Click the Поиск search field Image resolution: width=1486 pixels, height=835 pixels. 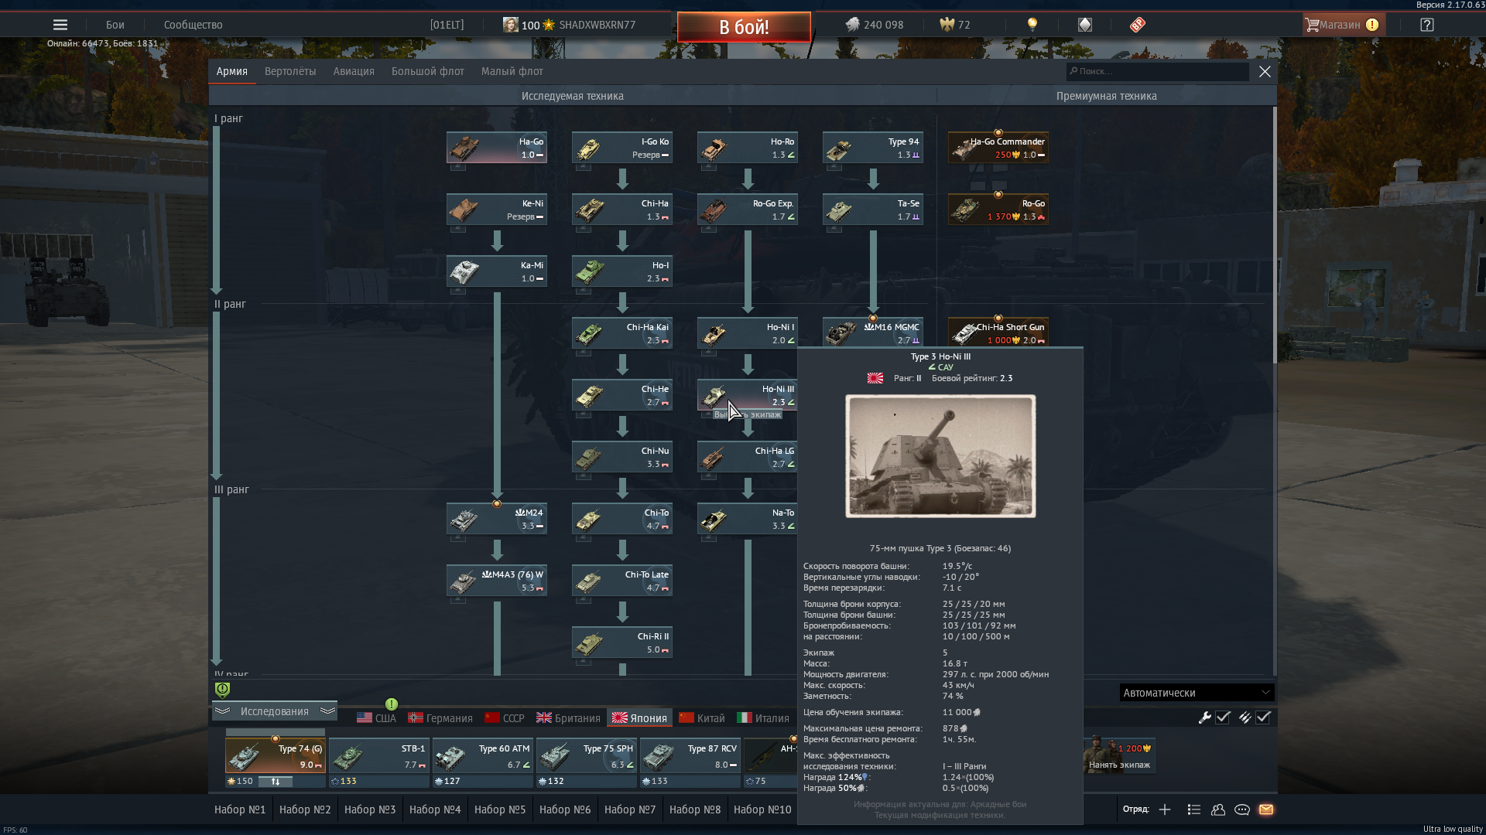click(1158, 71)
